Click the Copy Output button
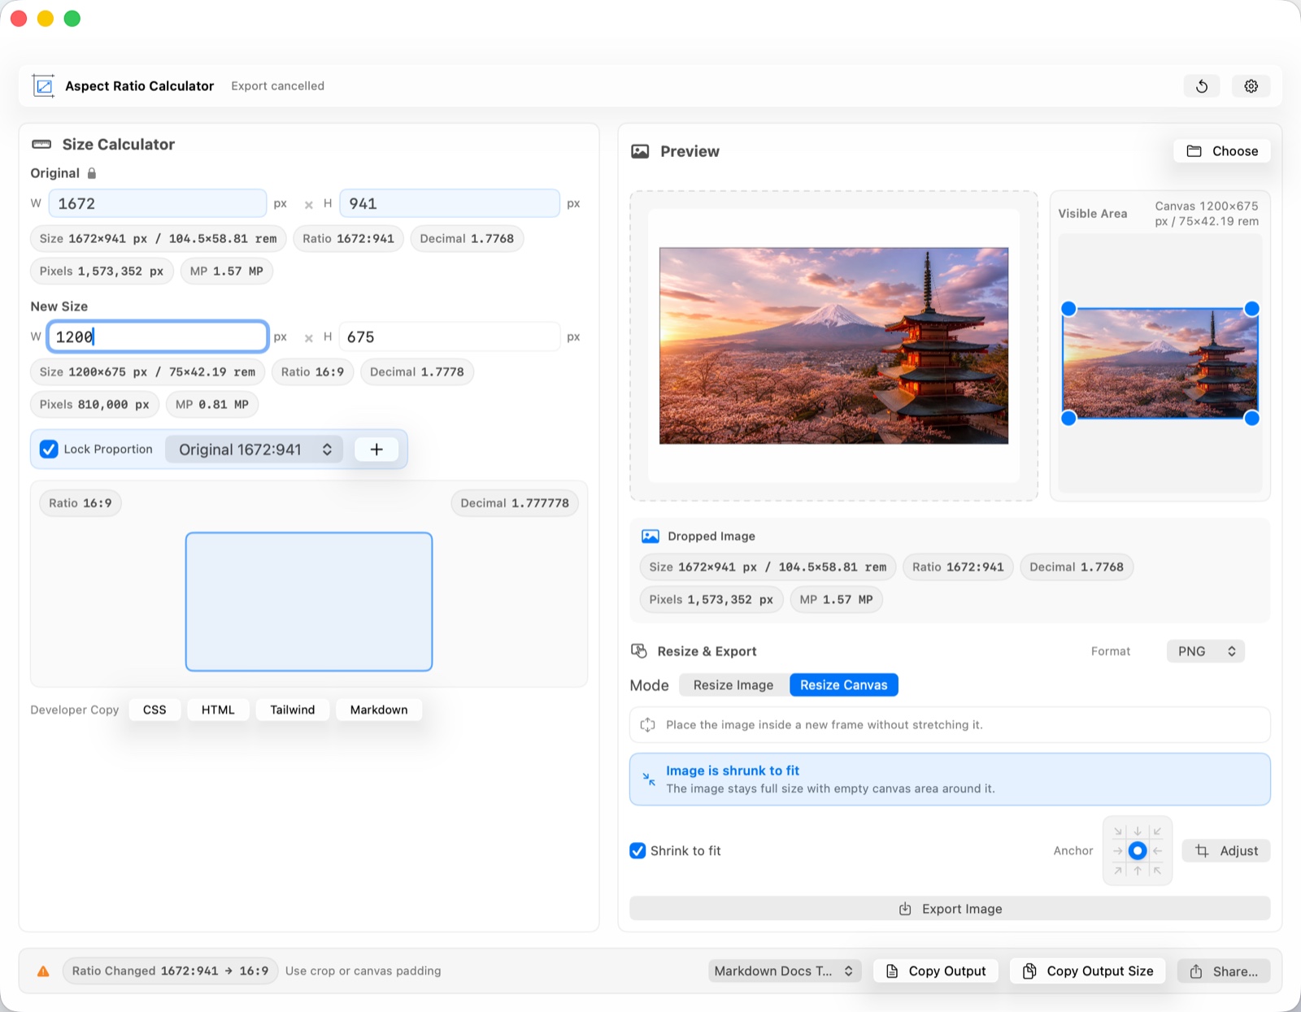Screen dimensions: 1301x1012 (936, 971)
